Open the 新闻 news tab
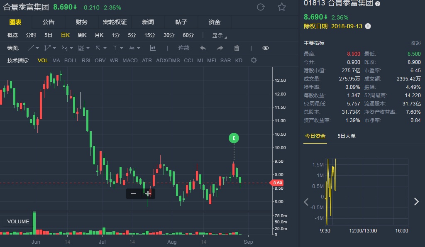425x247 pixels. (148, 22)
